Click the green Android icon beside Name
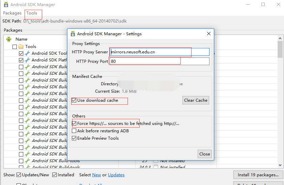Screen dimensions: 284x185 9,39
